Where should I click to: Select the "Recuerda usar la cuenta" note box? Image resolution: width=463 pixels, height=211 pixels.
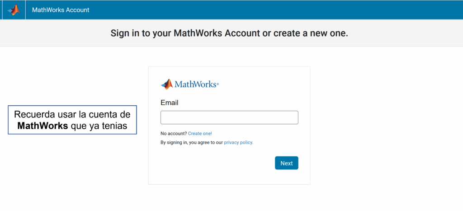pyautogui.click(x=72, y=120)
